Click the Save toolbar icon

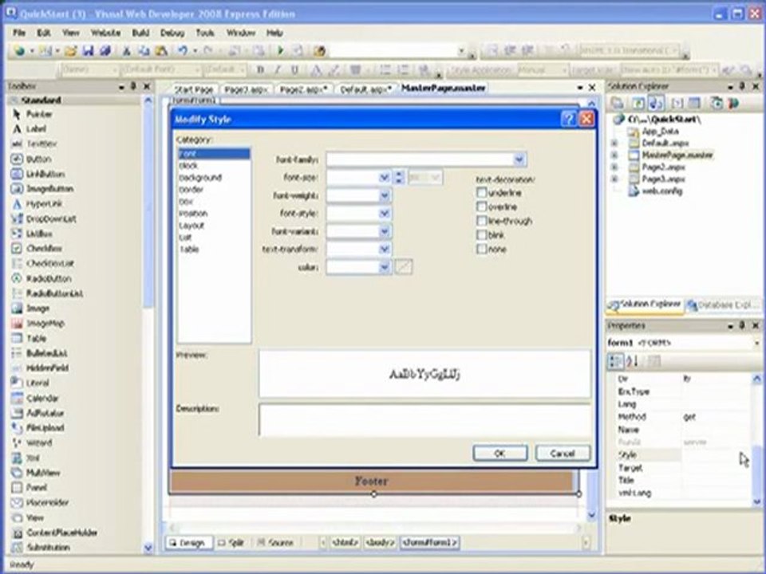click(88, 50)
